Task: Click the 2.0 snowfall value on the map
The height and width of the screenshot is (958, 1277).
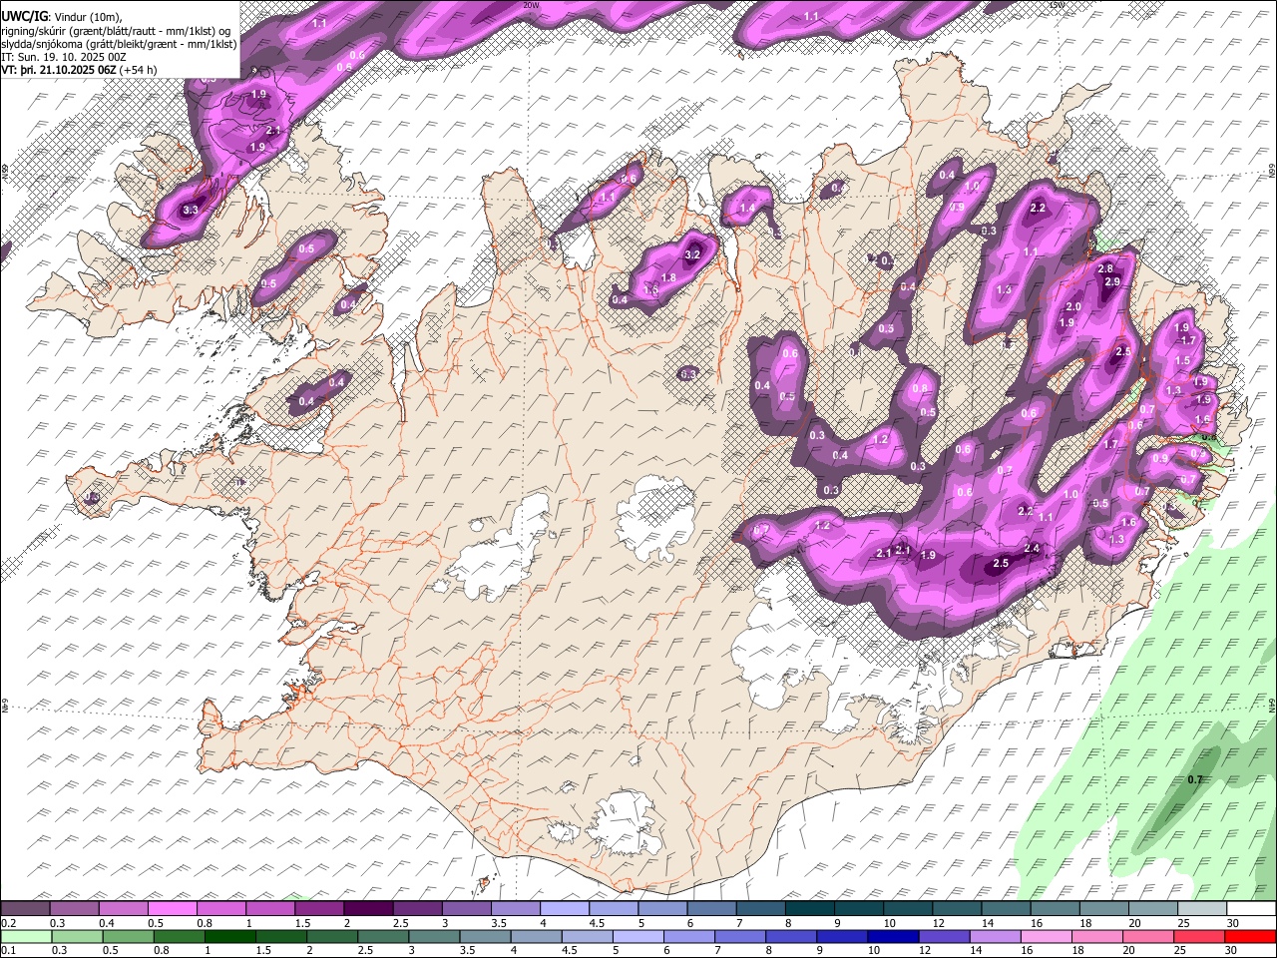Action: (x=1073, y=306)
